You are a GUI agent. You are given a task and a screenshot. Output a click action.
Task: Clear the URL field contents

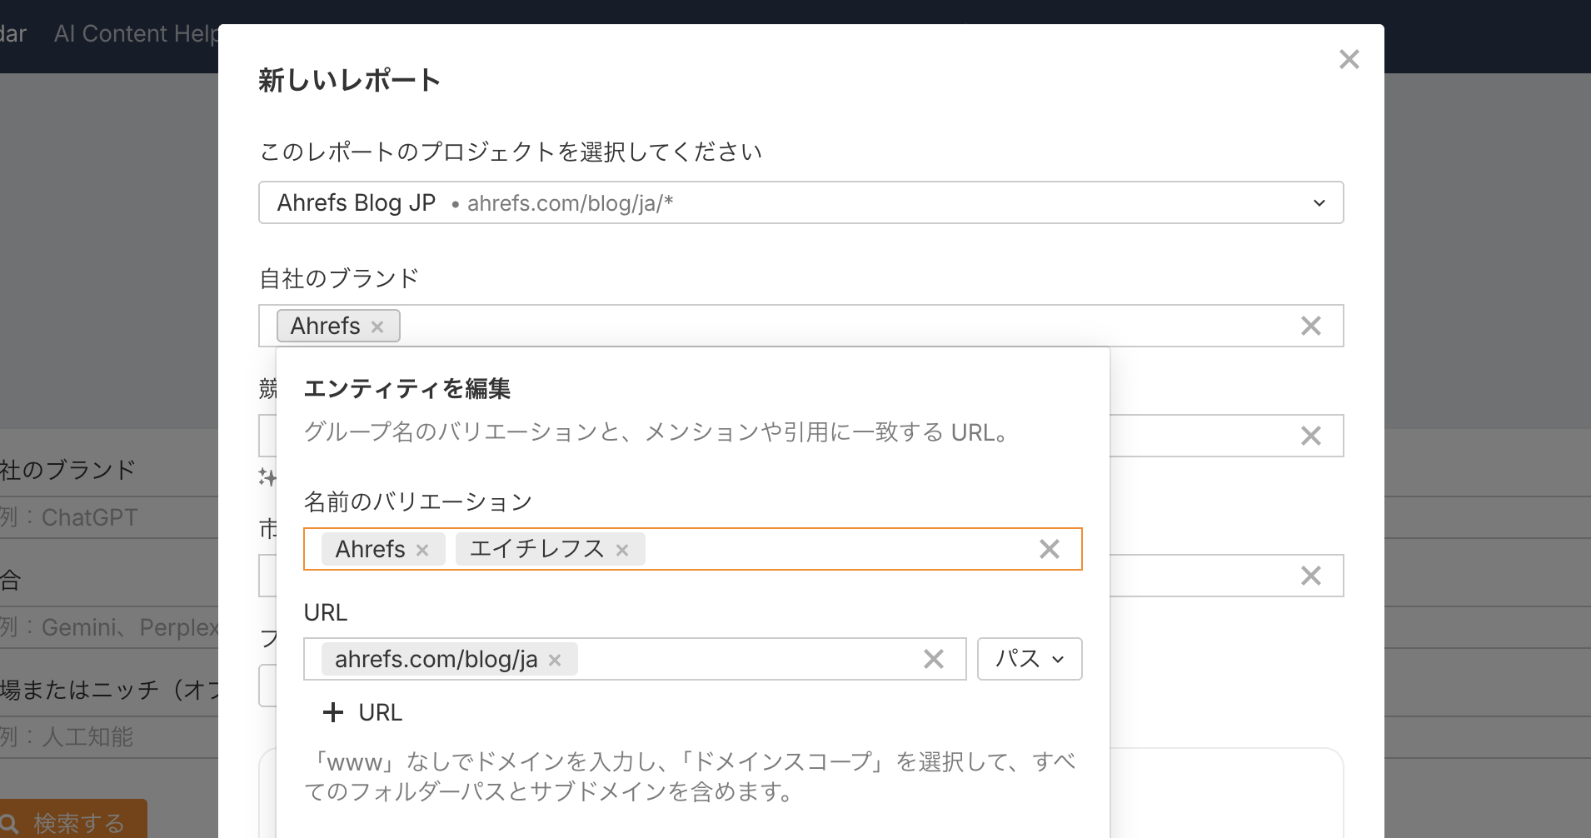[933, 659]
